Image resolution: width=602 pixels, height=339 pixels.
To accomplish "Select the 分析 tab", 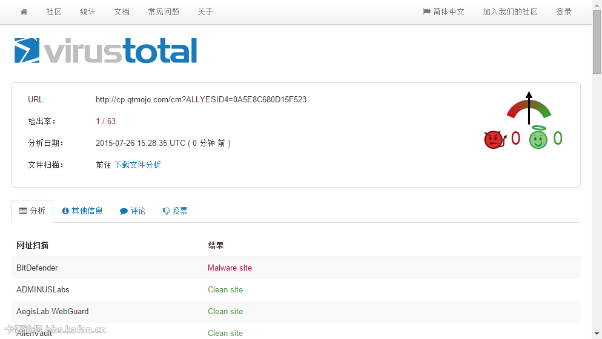I will click(33, 211).
